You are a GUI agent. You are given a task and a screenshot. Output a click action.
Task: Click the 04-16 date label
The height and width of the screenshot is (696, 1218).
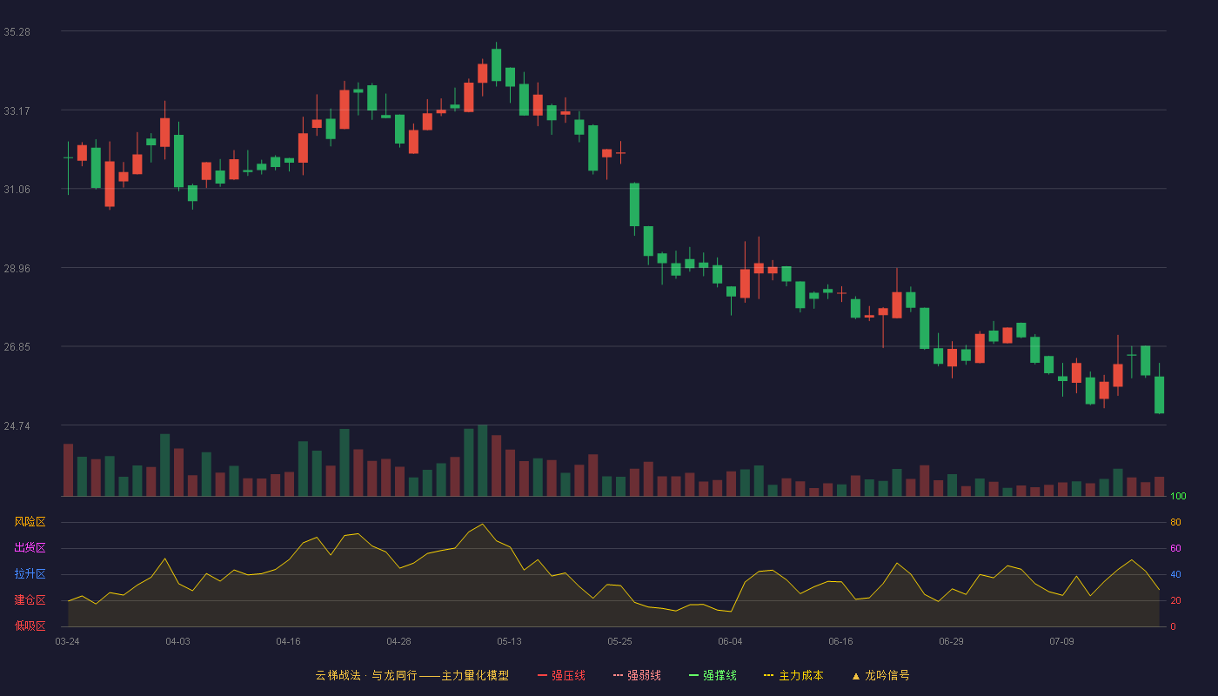click(x=288, y=641)
